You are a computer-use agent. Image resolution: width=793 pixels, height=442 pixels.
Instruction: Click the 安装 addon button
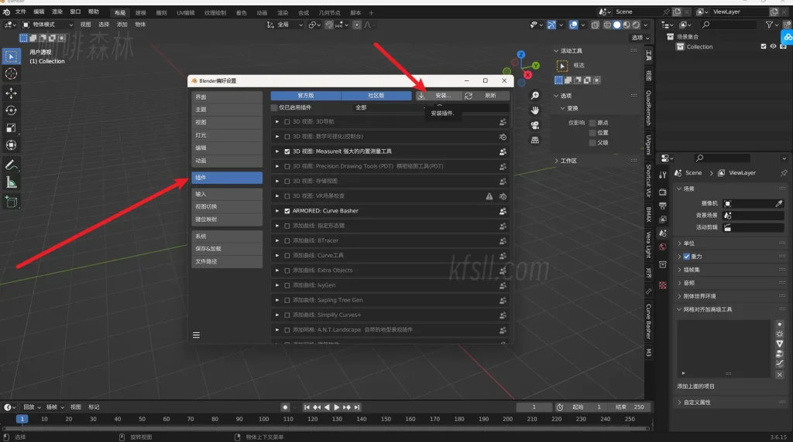pyautogui.click(x=438, y=96)
